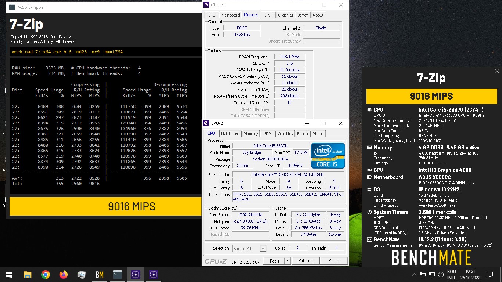Show hidden system tray icons
The width and height of the screenshot is (502, 282).
coord(414,275)
